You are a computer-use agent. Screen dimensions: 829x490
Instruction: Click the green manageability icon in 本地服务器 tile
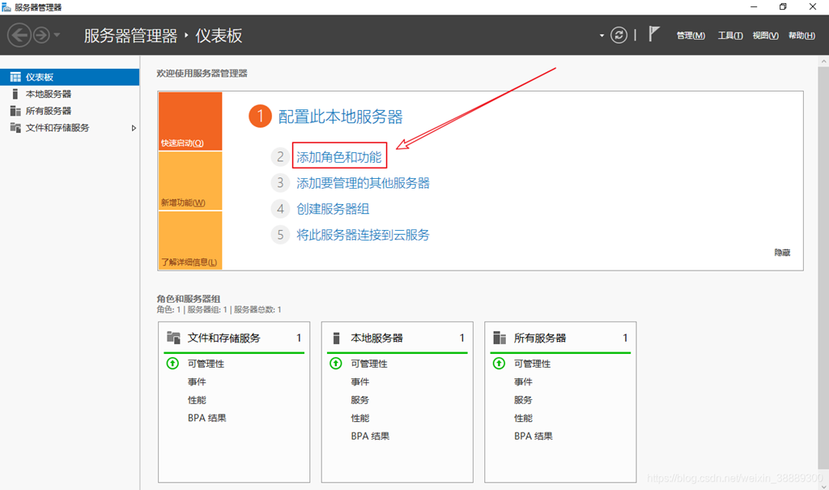click(x=334, y=364)
